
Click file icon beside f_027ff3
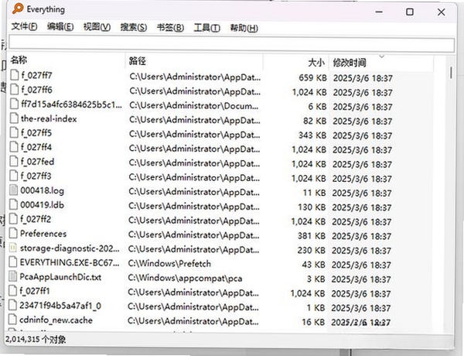pos(14,176)
